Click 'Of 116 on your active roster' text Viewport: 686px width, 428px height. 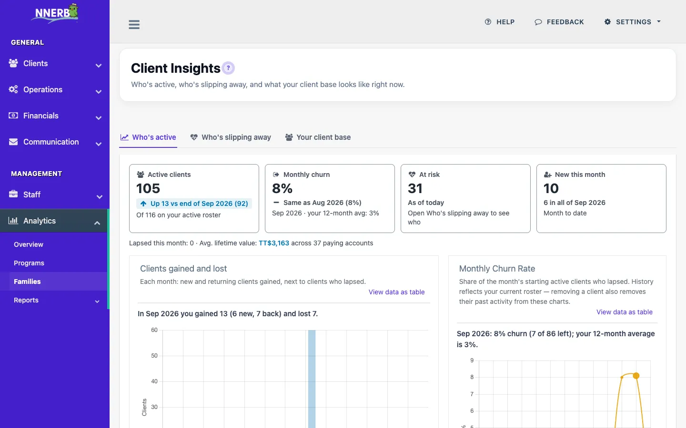(x=179, y=215)
